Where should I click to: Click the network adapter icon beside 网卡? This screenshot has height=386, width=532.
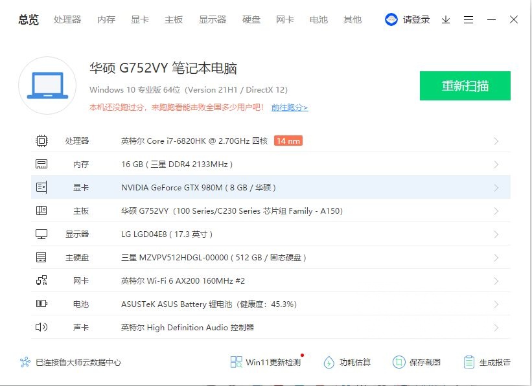point(41,280)
